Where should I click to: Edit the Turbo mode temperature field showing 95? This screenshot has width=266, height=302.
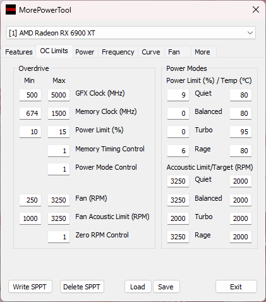tap(241, 132)
